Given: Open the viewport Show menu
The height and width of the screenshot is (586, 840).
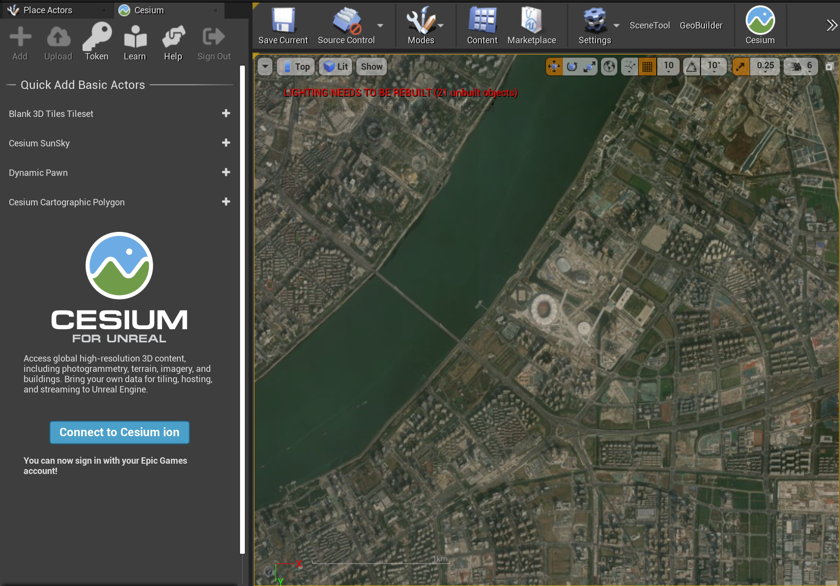Looking at the screenshot, I should (371, 67).
